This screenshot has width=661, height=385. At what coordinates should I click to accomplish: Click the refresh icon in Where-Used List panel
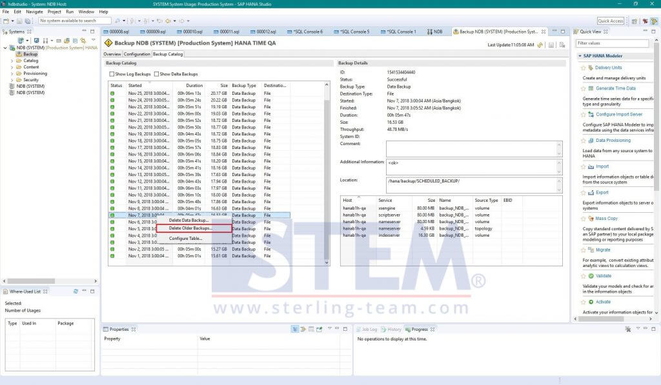[x=76, y=291]
